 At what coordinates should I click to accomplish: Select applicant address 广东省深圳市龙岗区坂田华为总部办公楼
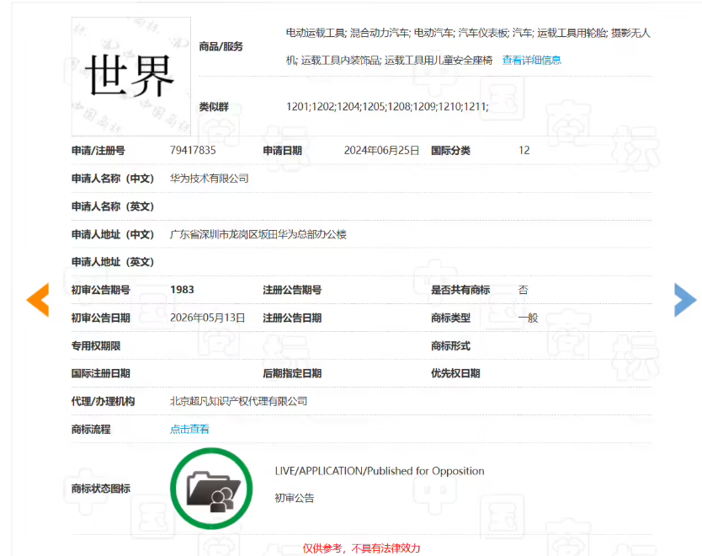coord(258,234)
